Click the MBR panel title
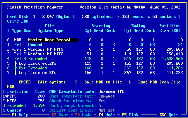The image size is (188, 118). (x=11, y=87)
